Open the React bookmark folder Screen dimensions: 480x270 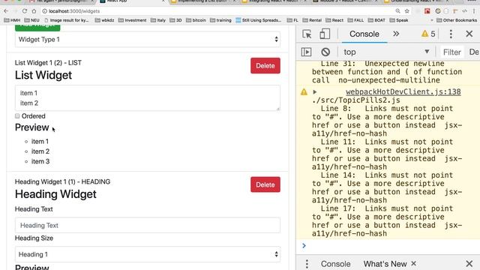334,20
